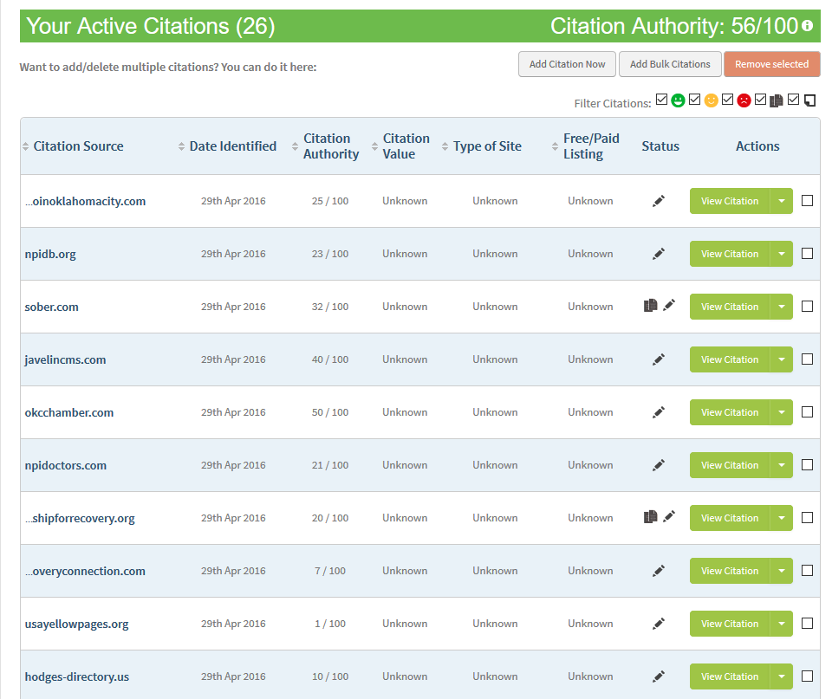View Citation for okcchamber.com
832x699 pixels.
(x=730, y=412)
